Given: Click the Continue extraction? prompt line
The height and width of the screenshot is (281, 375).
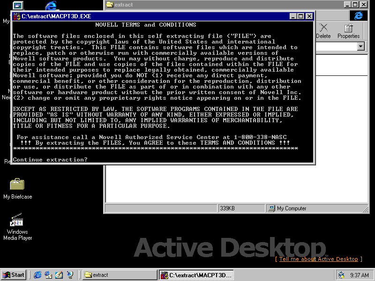Looking at the screenshot, I should click(50, 159).
